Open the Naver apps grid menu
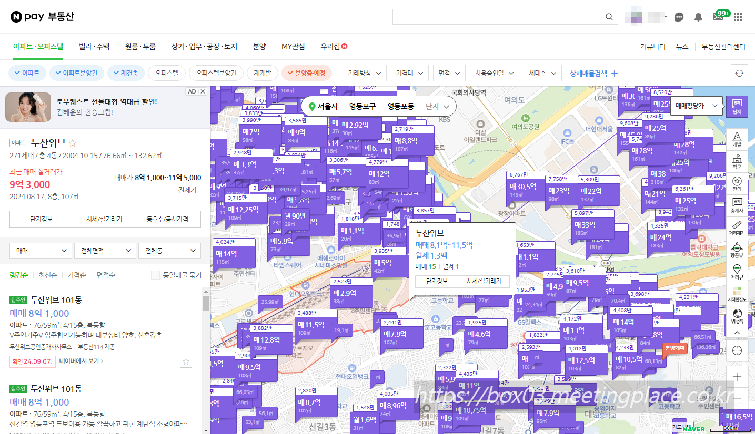Viewport: 755px width, 434px height. pyautogui.click(x=738, y=17)
